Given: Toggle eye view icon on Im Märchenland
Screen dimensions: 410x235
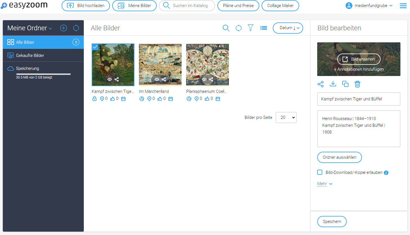Looking at the screenshot, I should [x=157, y=79].
